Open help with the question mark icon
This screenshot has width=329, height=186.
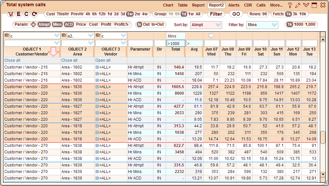click(290, 5)
